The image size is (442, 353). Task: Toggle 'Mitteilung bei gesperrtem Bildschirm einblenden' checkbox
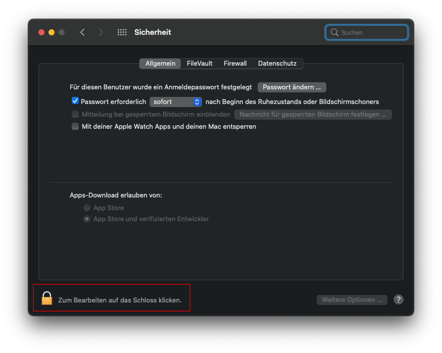tap(75, 114)
